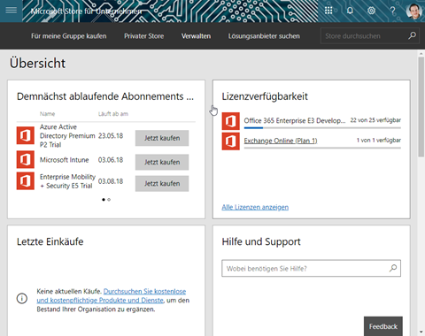
Task: Open Office 365 Enterprise E3 Developer license
Action: point(295,120)
